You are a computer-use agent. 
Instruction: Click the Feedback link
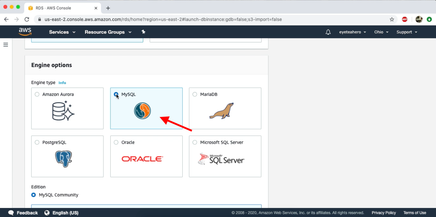point(27,213)
